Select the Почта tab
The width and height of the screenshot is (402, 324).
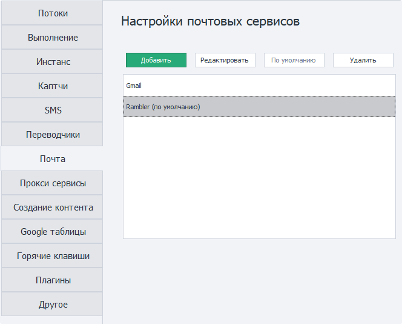pos(53,159)
